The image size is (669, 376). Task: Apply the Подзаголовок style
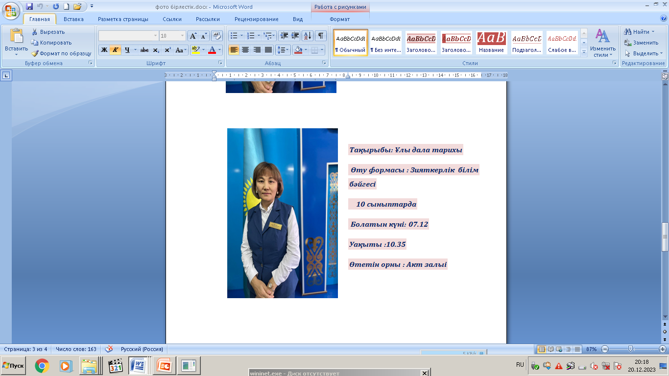pos(527,43)
